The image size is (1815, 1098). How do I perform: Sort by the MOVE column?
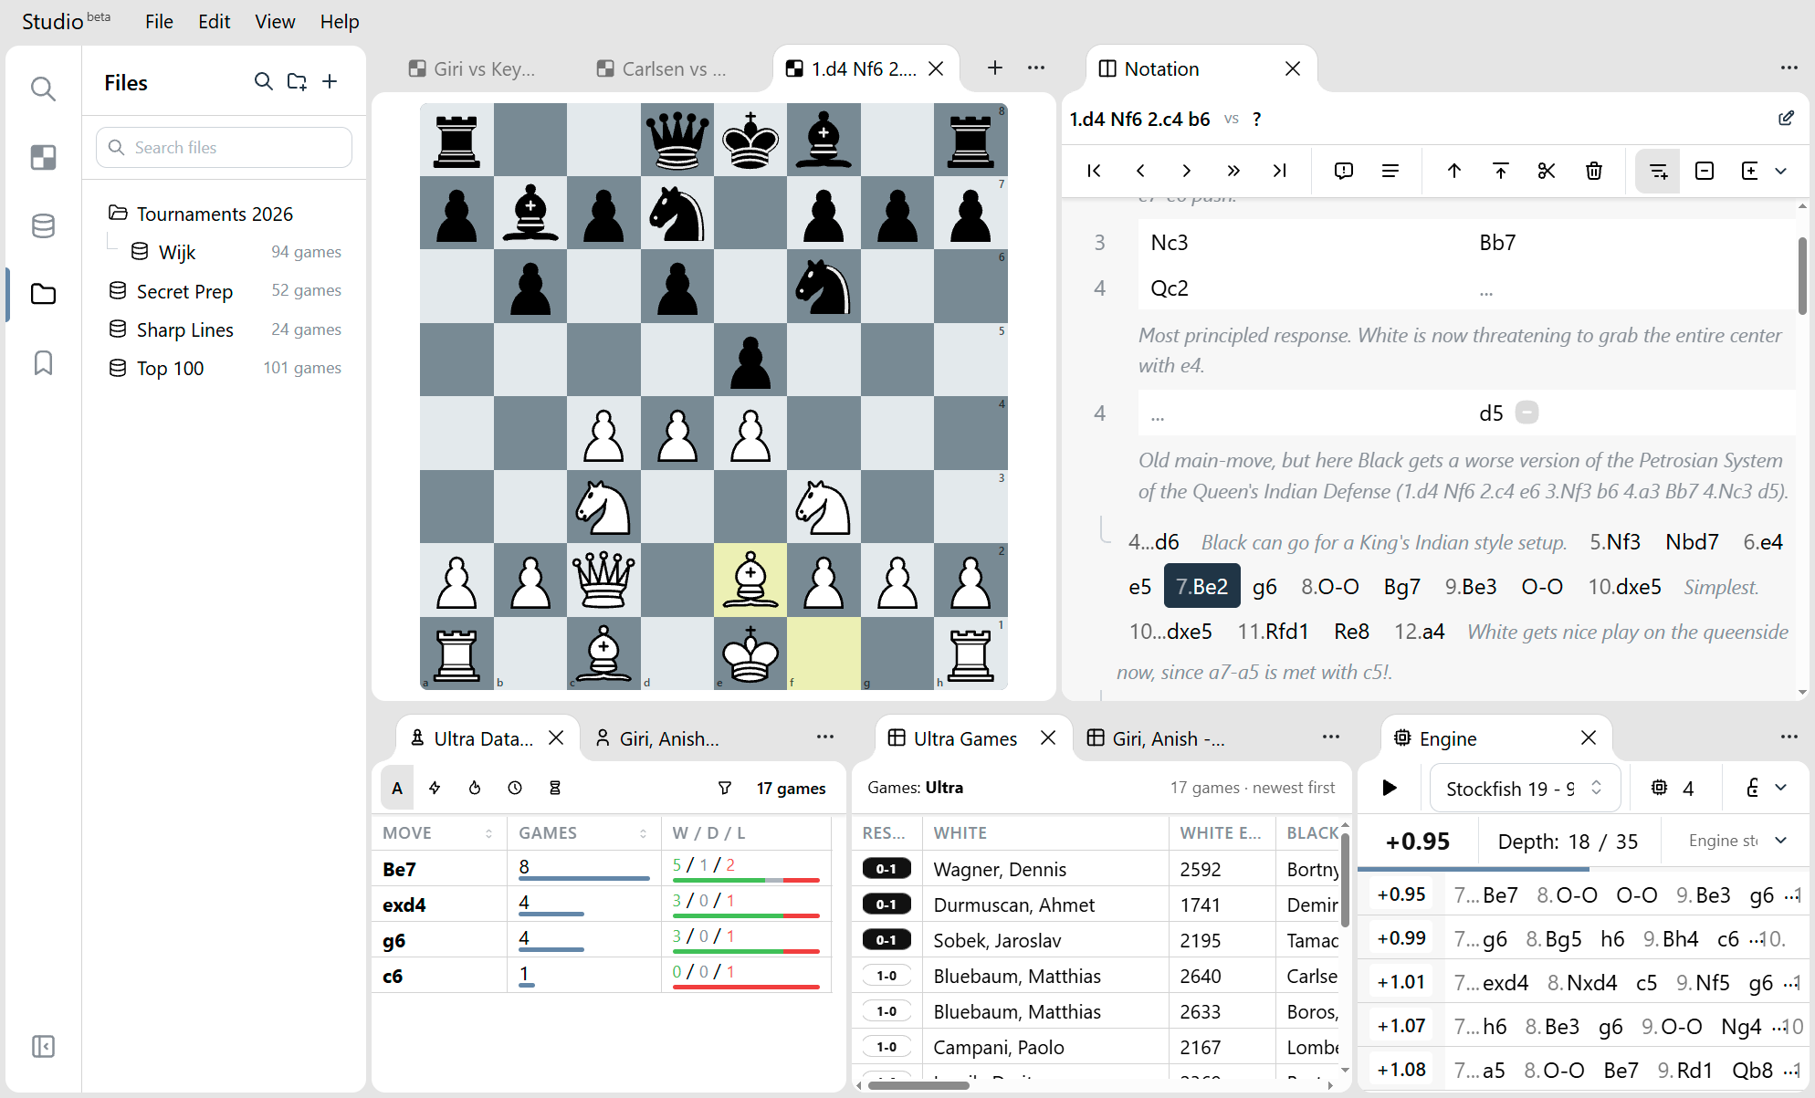437,832
